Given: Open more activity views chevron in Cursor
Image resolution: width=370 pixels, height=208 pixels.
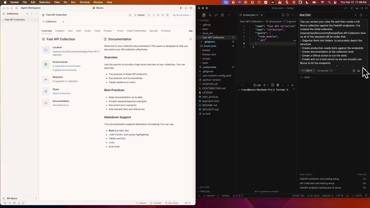Looking at the screenshot, I should 228,15.
